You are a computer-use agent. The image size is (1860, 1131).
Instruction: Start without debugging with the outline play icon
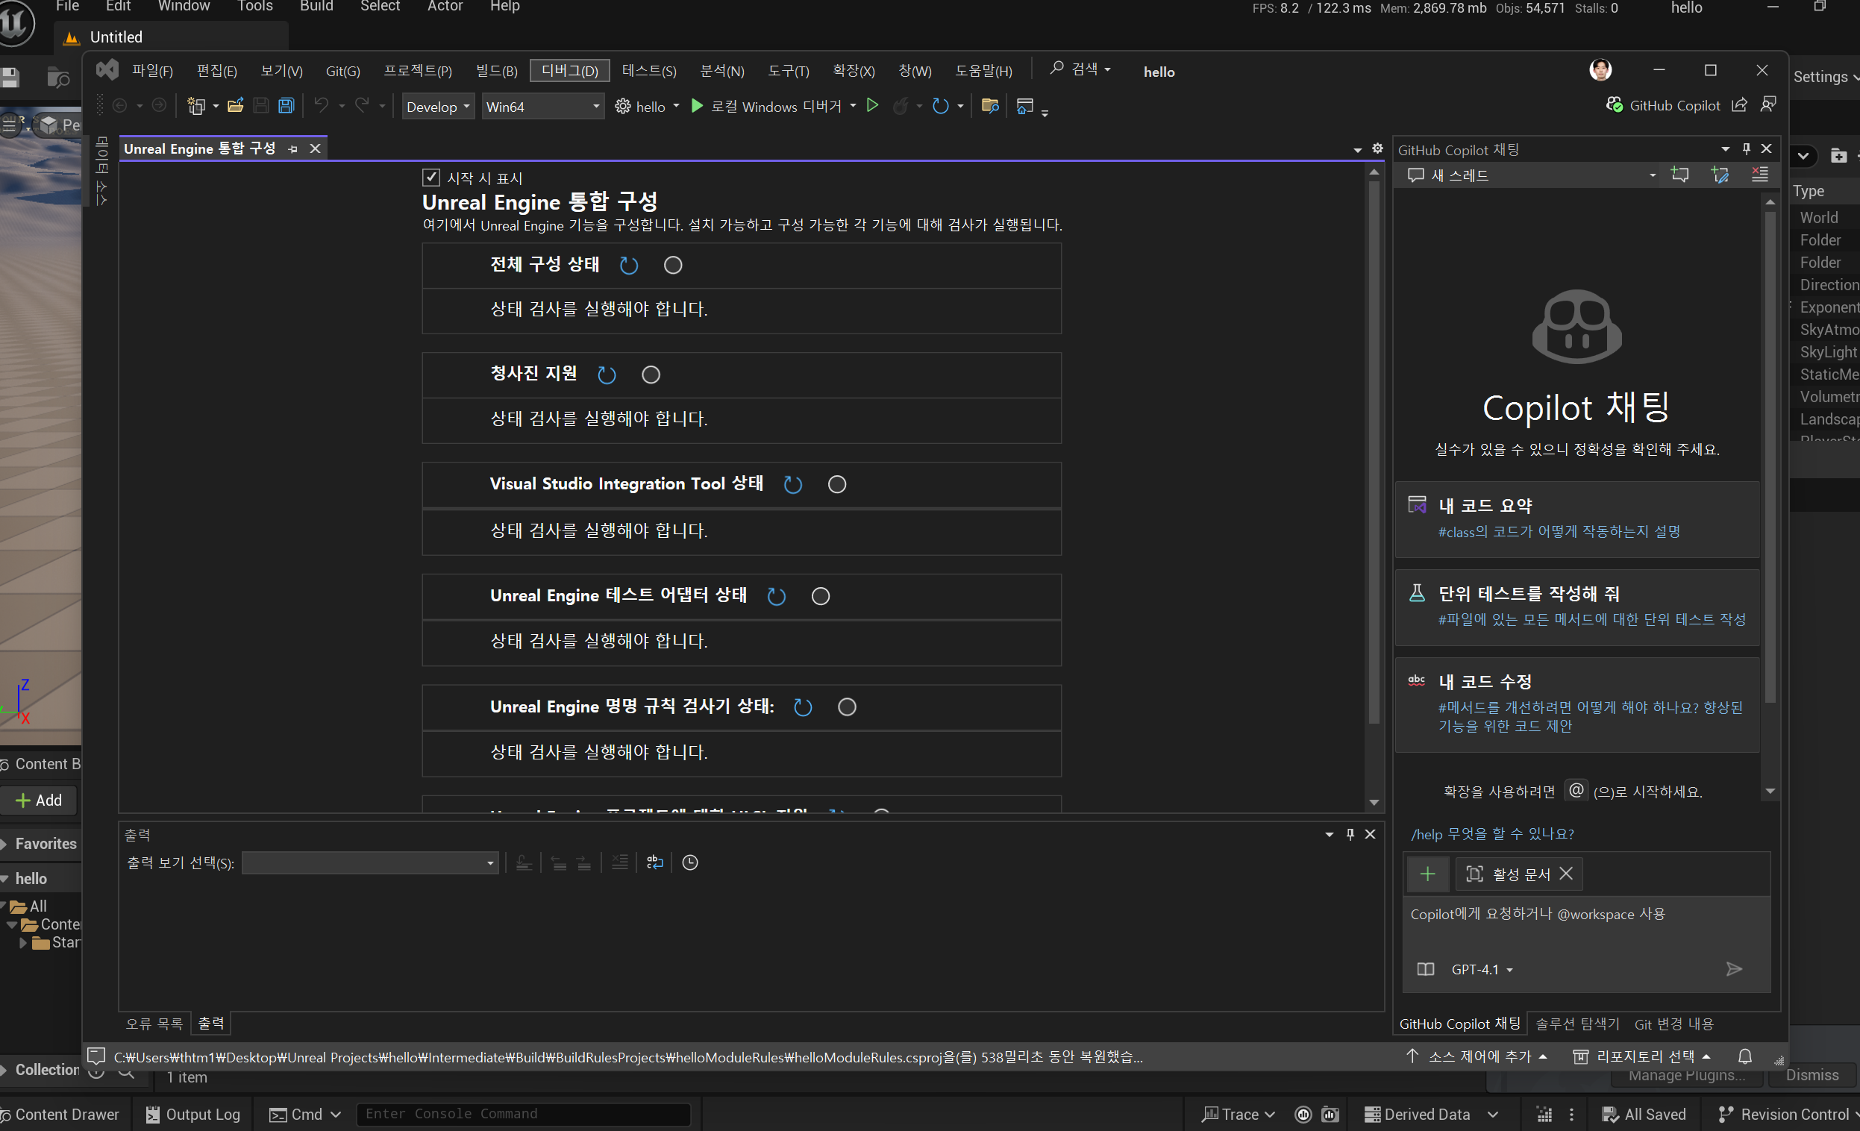(872, 106)
